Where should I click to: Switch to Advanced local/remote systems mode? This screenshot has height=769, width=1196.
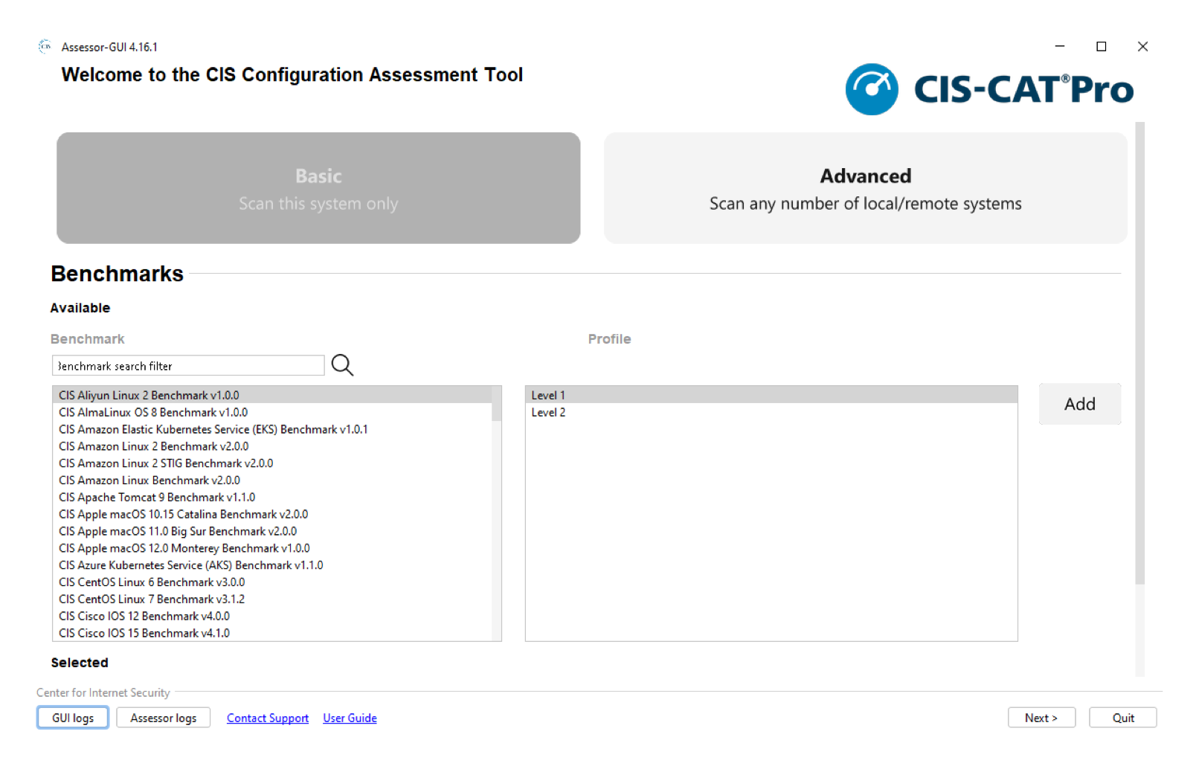click(x=865, y=188)
